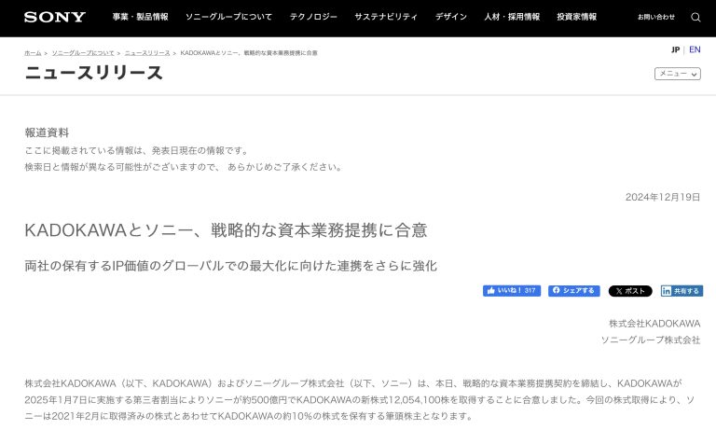716x430 pixels.
Task: Open the search magnifier icon
Action: pos(695,17)
